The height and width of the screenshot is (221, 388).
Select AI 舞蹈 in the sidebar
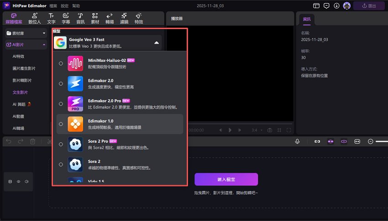(x=22, y=104)
